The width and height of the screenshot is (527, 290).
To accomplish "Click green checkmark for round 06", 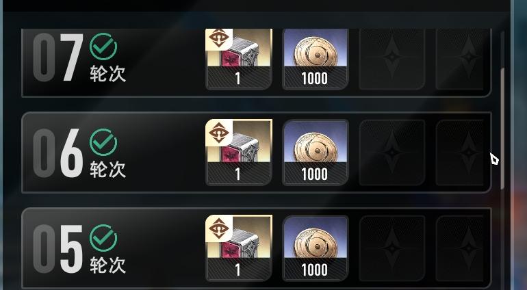I will tap(103, 142).
